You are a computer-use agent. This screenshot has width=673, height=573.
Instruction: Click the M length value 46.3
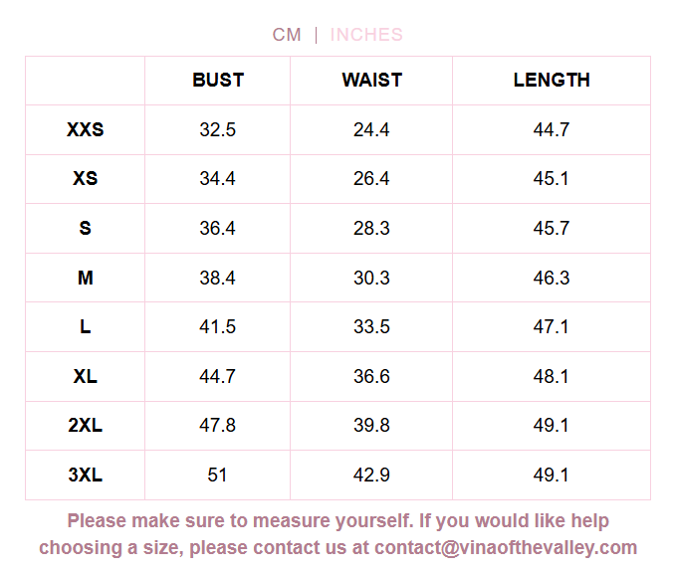click(x=552, y=278)
